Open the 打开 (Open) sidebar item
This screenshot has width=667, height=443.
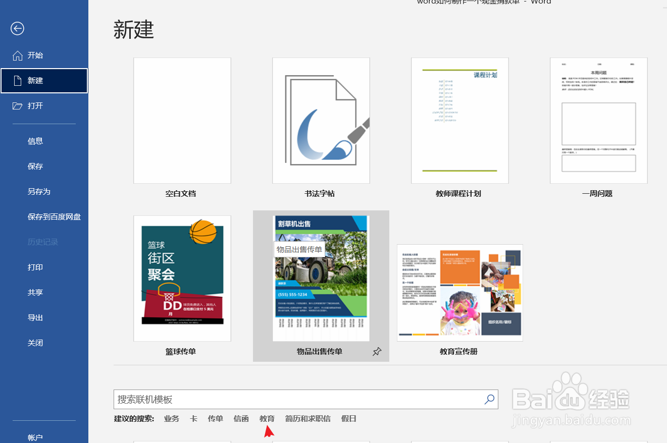pos(35,106)
